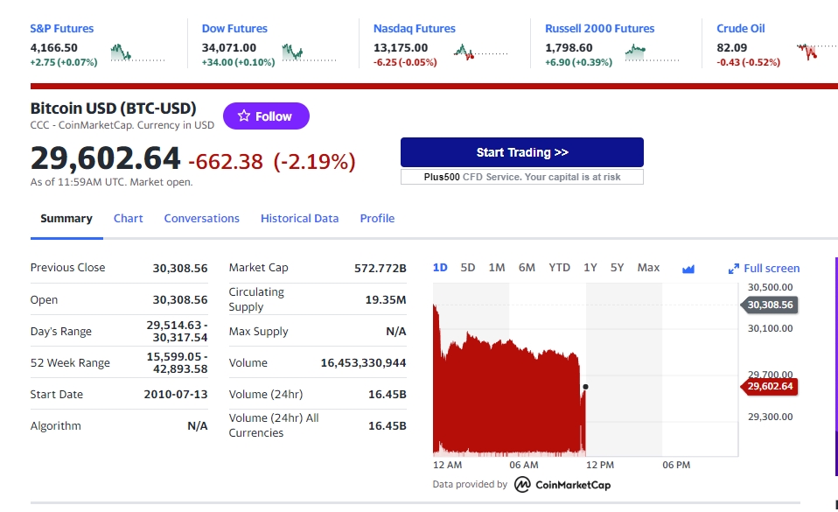Click the chart type icon beside Max
This screenshot has width=838, height=512.
tap(688, 269)
